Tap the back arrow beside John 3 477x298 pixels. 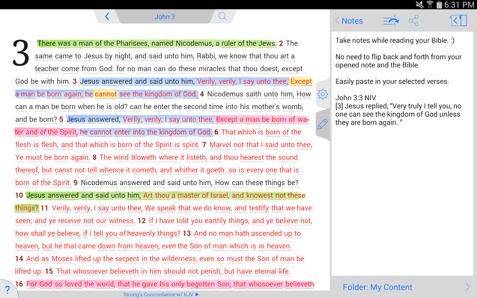pyautogui.click(x=107, y=17)
